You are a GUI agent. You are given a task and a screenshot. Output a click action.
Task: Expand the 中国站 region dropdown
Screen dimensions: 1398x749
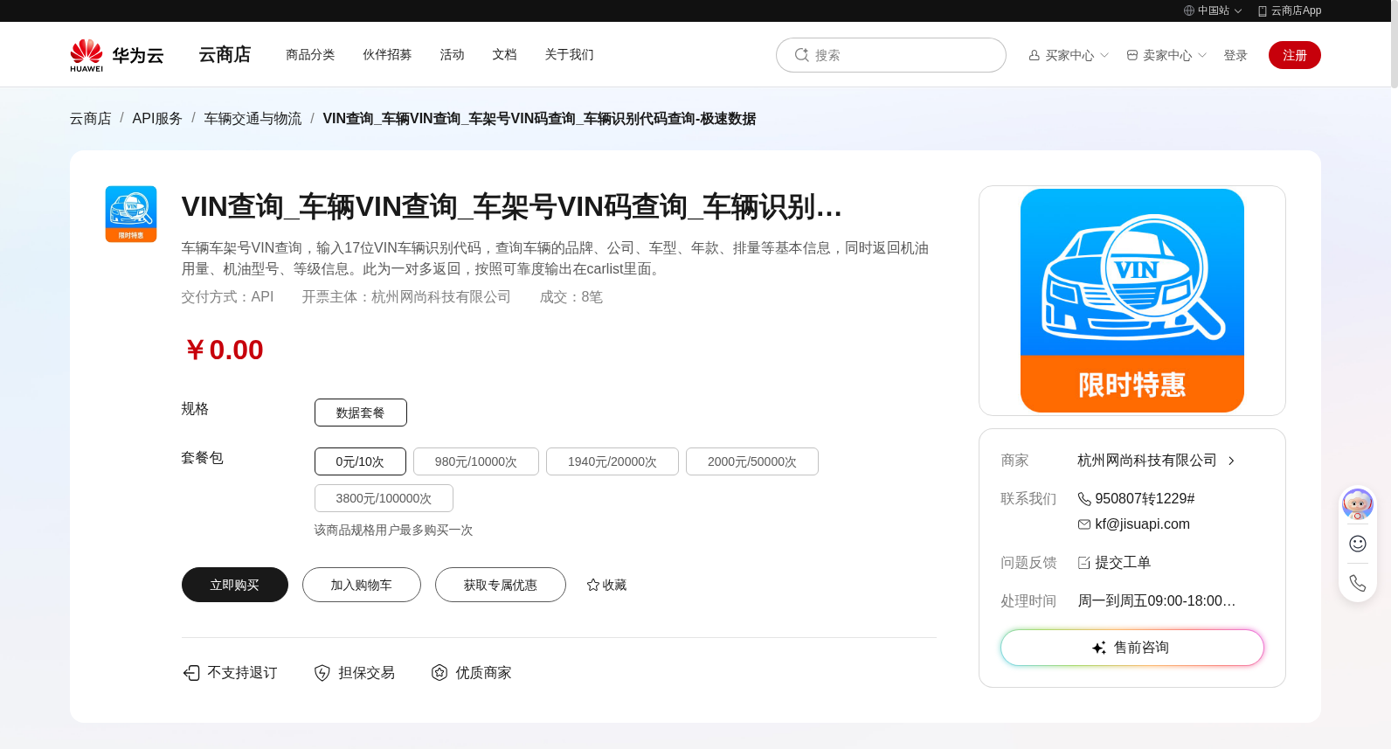click(1238, 10)
